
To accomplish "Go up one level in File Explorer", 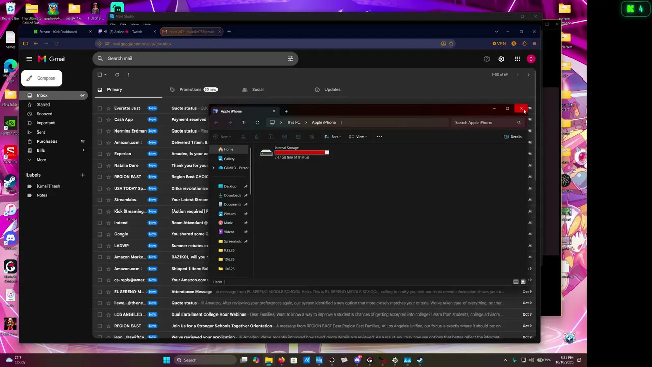I will tap(243, 122).
